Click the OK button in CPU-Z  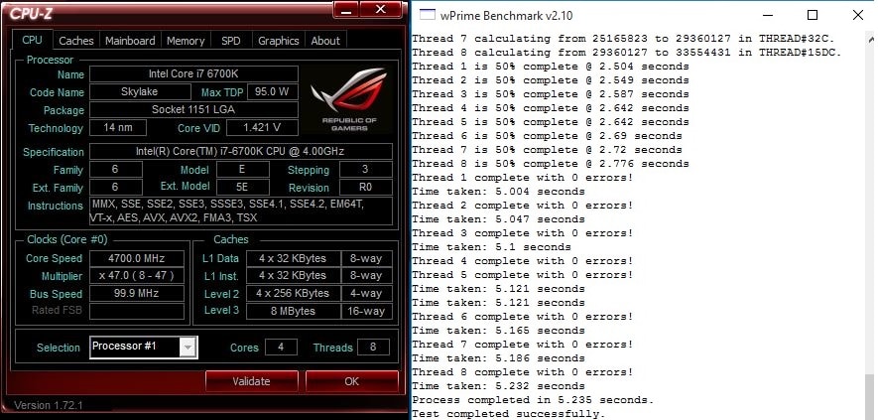point(351,381)
